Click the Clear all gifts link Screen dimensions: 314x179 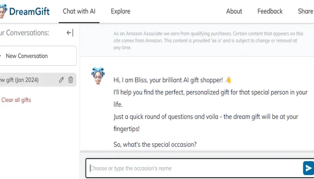point(16,100)
